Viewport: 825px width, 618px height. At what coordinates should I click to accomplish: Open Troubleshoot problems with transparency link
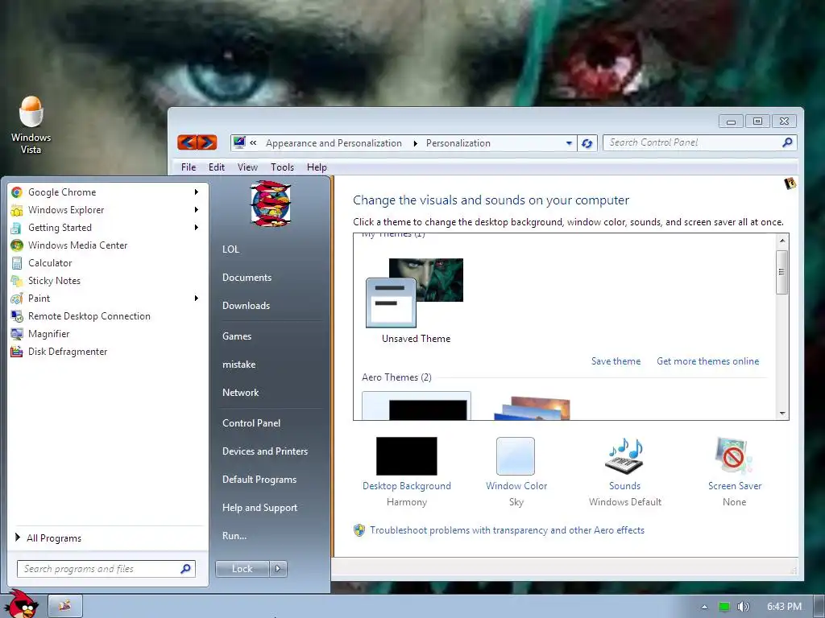[507, 530]
